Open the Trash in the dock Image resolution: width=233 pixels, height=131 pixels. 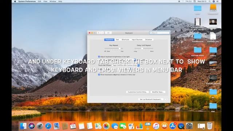tap(210, 126)
